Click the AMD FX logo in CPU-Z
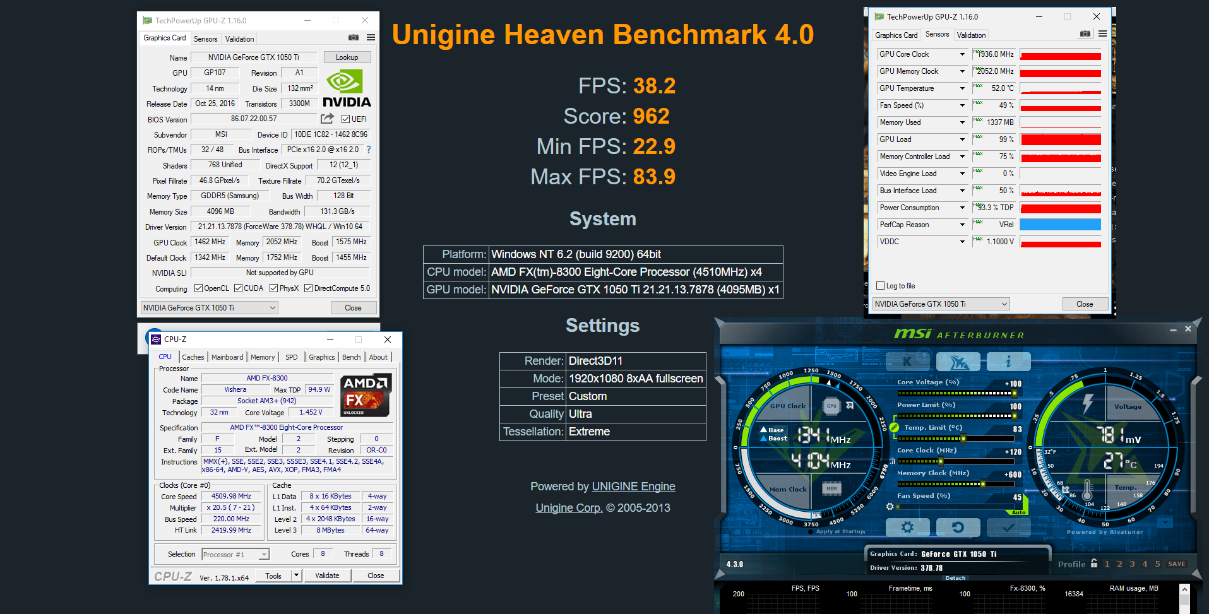This screenshot has height=614, width=1209. click(366, 395)
